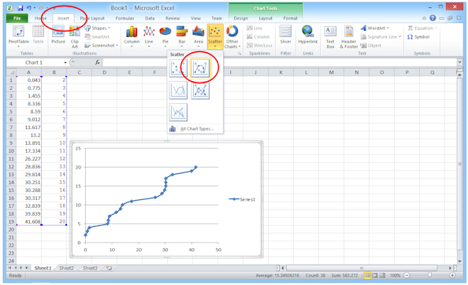Click the zoom in plus button

452,276
